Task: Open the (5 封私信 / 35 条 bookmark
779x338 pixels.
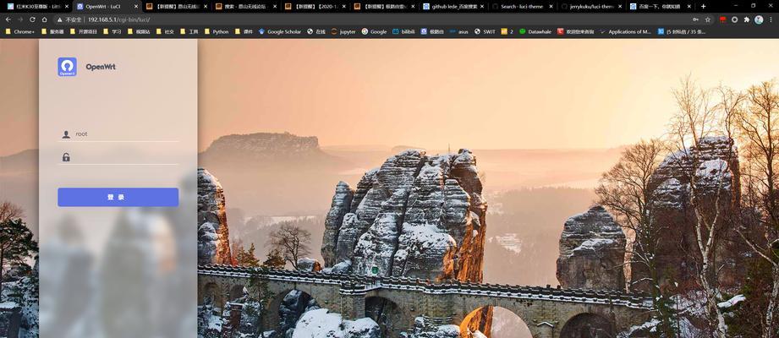Action: [x=681, y=31]
